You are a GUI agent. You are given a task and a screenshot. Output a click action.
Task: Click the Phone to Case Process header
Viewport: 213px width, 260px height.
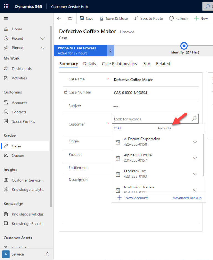coord(80,50)
